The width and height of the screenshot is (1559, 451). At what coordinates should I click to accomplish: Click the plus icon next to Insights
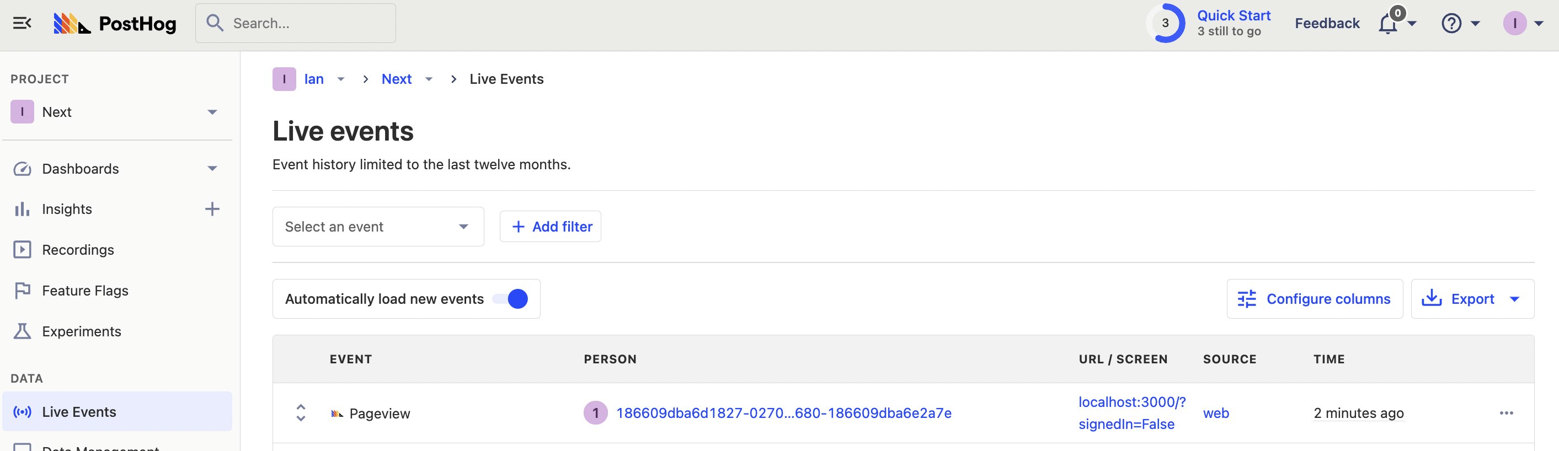pos(212,209)
